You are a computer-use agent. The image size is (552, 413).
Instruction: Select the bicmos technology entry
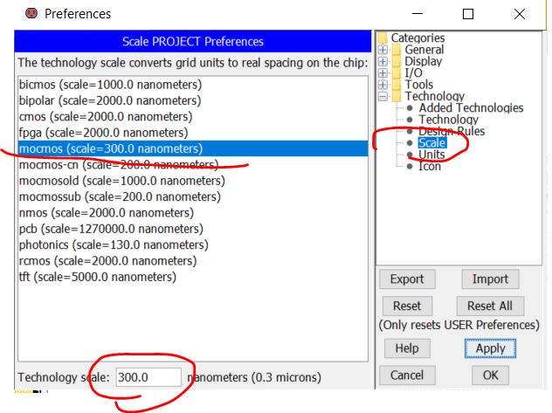pos(109,85)
